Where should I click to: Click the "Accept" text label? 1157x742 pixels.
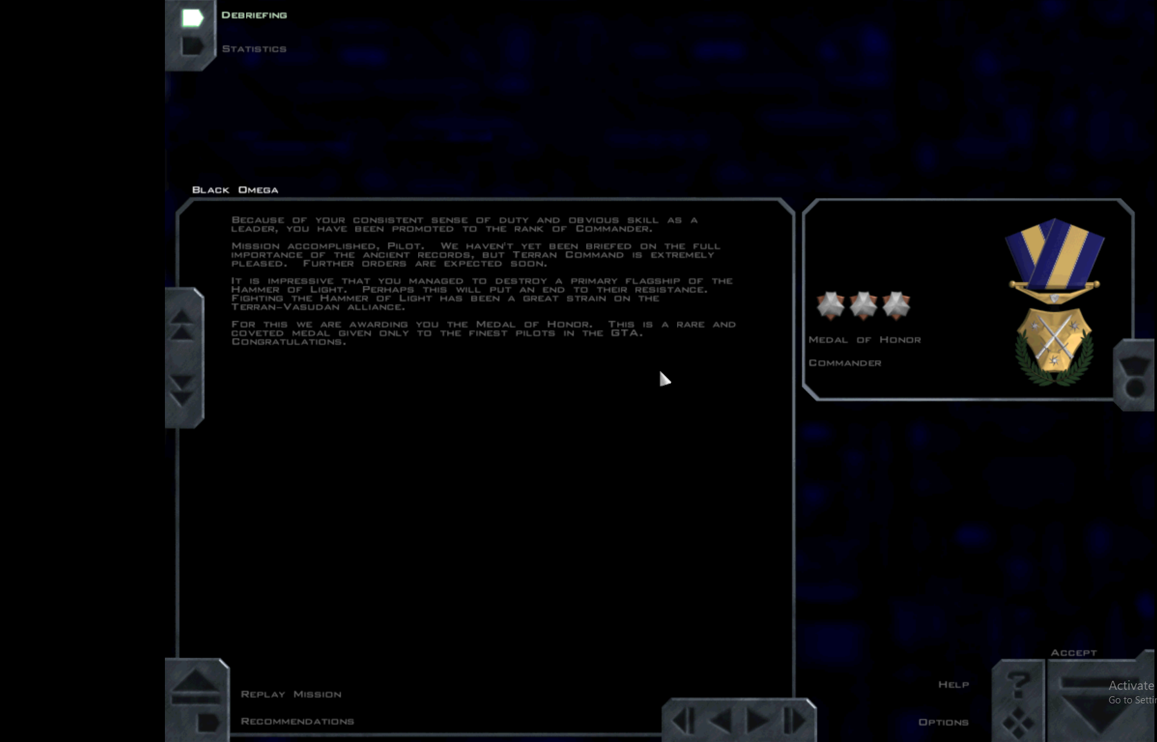(x=1074, y=653)
